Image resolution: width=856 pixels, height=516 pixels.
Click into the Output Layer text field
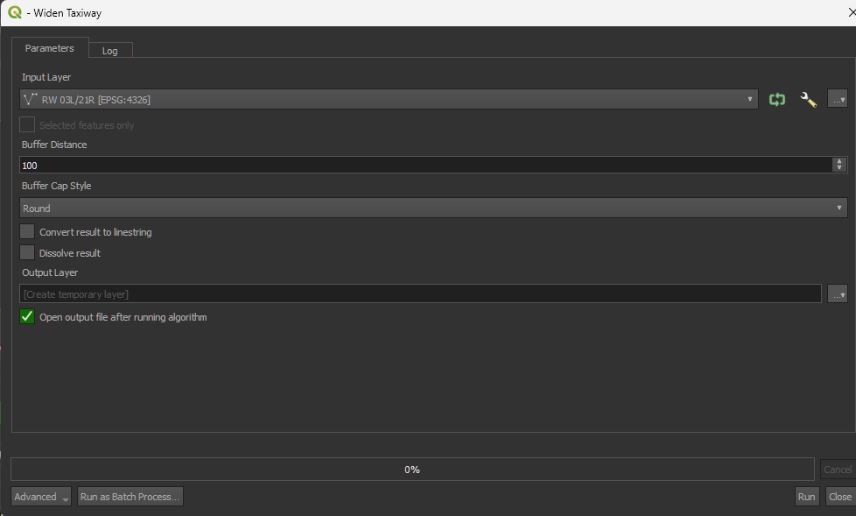(420, 294)
